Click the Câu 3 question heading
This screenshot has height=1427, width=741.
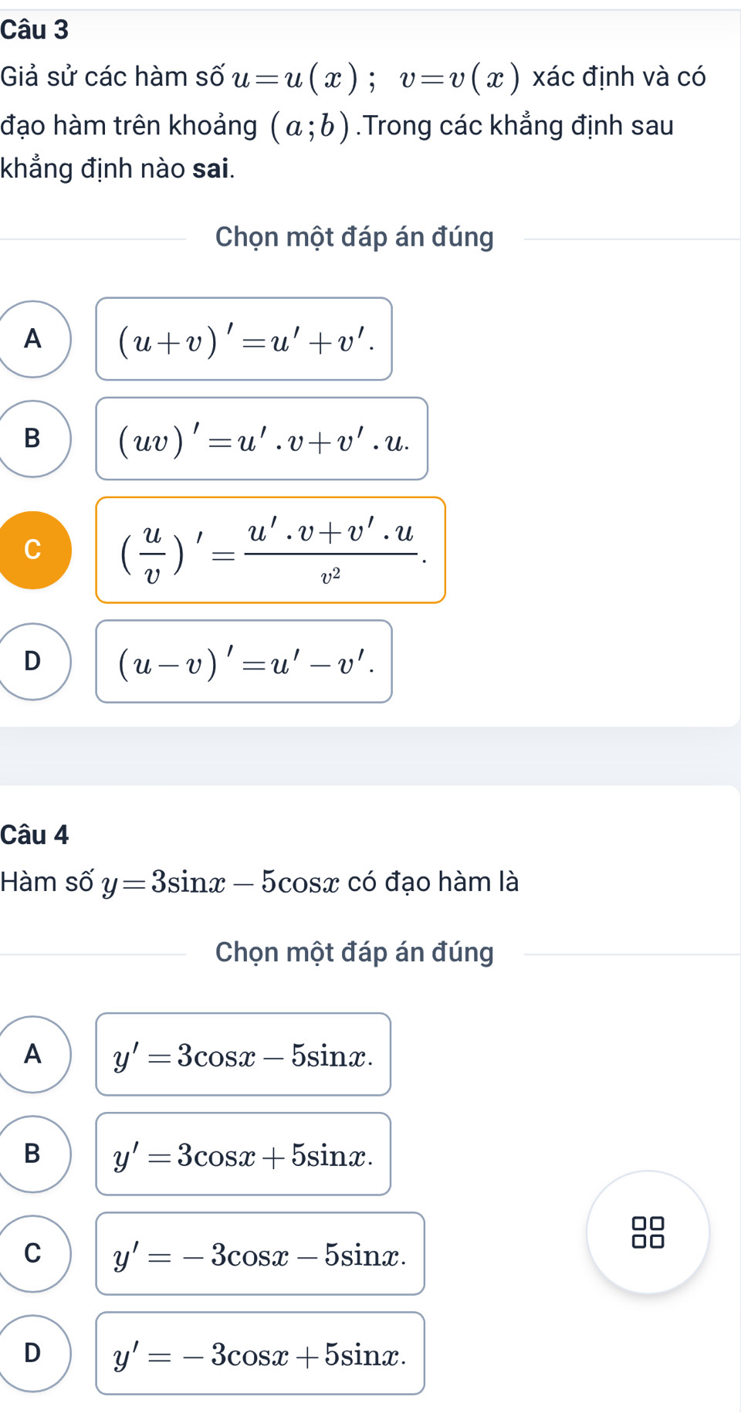(35, 29)
